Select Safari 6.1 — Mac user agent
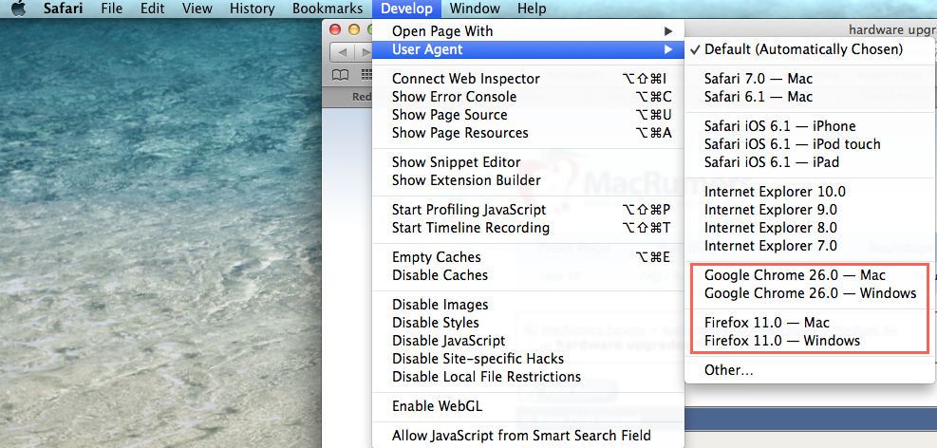The height and width of the screenshot is (448, 937). click(x=808, y=97)
